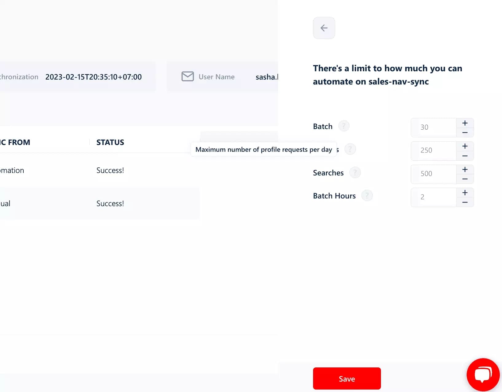The width and height of the screenshot is (502, 392).
Task: Click the envelope icon beside User Name
Action: (188, 76)
